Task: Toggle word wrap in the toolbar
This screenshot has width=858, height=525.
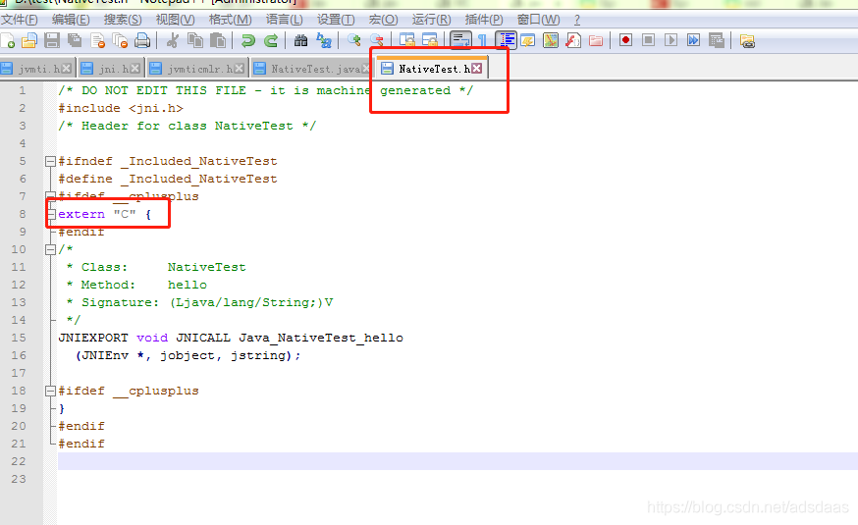Action: pos(460,40)
